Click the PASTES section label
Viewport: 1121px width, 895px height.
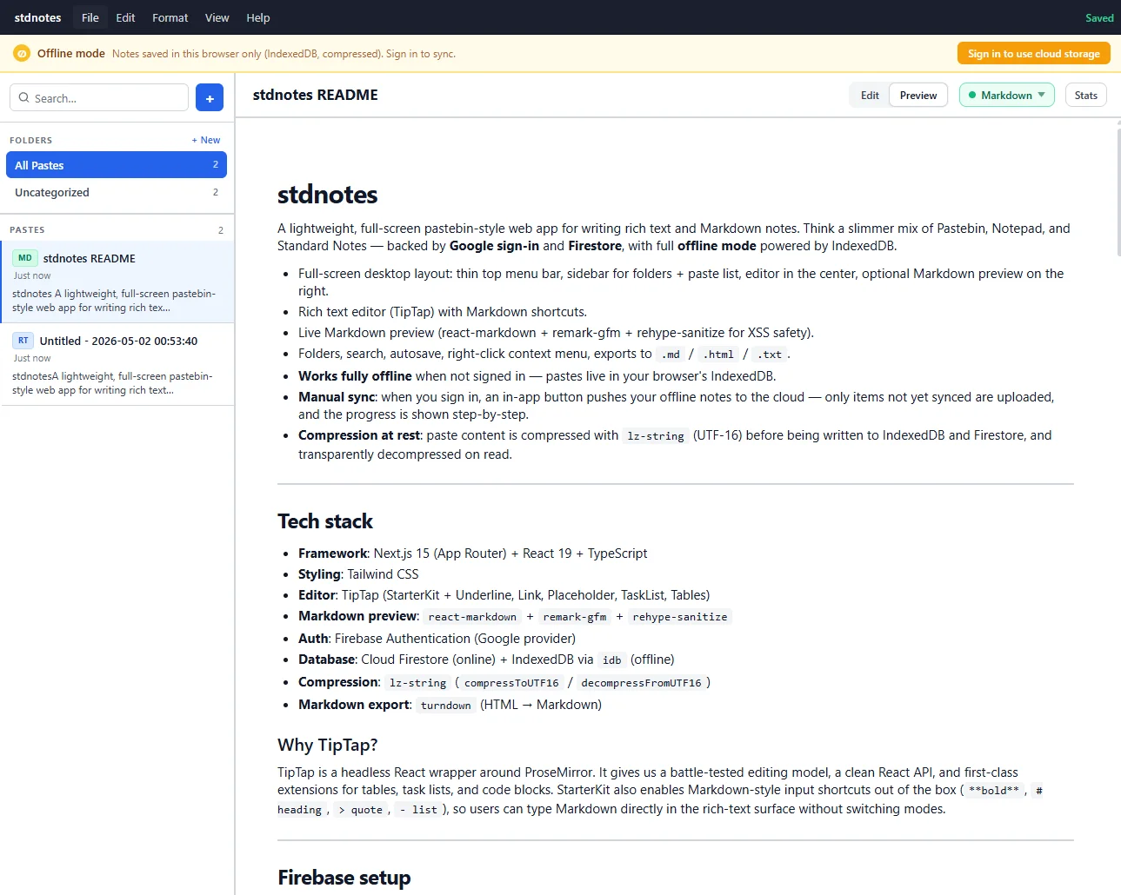coord(27,230)
